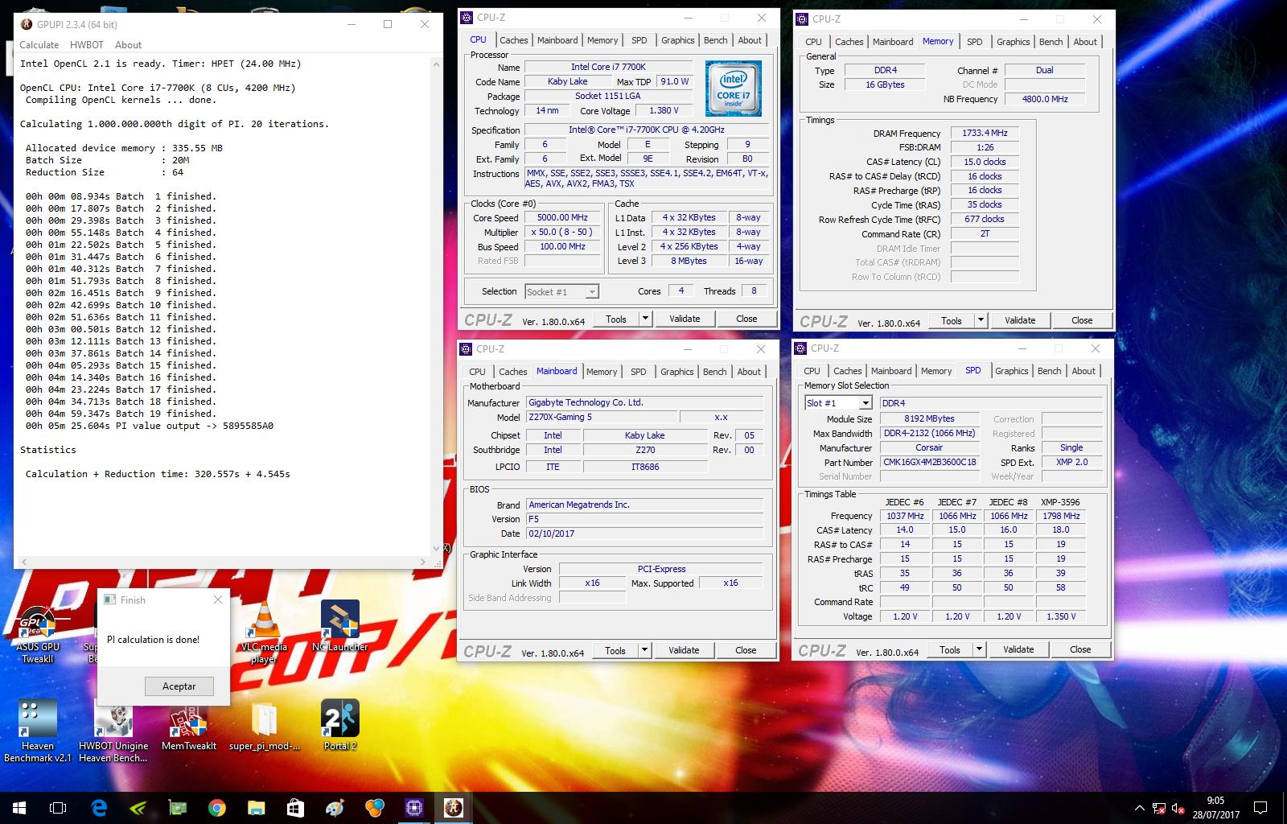Switch to Caches tab in CPU tab window
This screenshot has height=824, width=1287.
point(513,40)
